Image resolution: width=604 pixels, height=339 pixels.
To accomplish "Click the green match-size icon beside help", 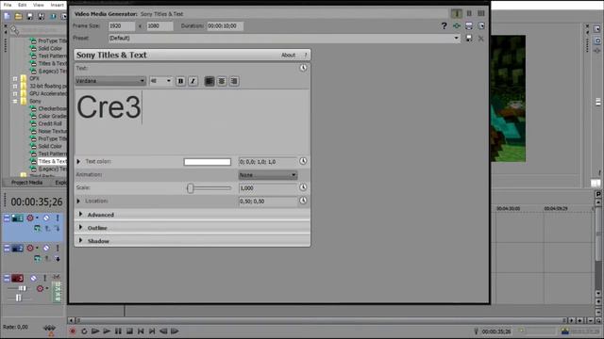I will pos(457,25).
